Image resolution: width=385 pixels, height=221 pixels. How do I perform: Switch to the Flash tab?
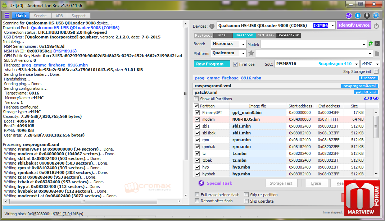[21, 15]
